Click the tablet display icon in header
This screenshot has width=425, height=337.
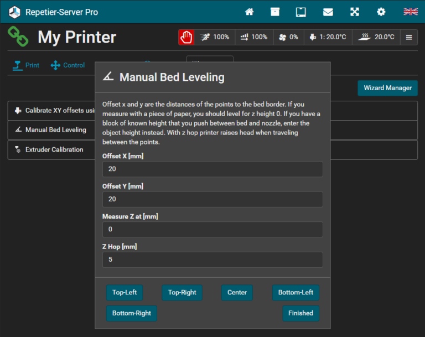(x=301, y=12)
